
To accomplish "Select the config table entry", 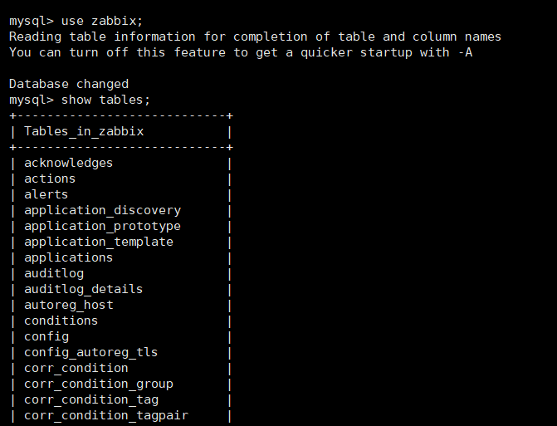I will pos(46,336).
